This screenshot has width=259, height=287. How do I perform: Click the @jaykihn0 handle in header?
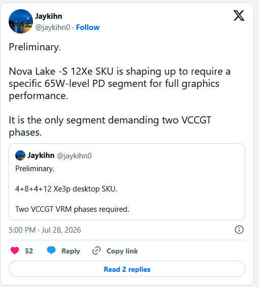(53, 27)
